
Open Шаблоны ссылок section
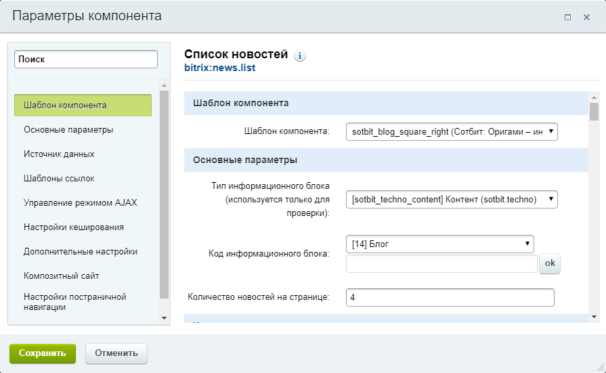pyautogui.click(x=59, y=178)
